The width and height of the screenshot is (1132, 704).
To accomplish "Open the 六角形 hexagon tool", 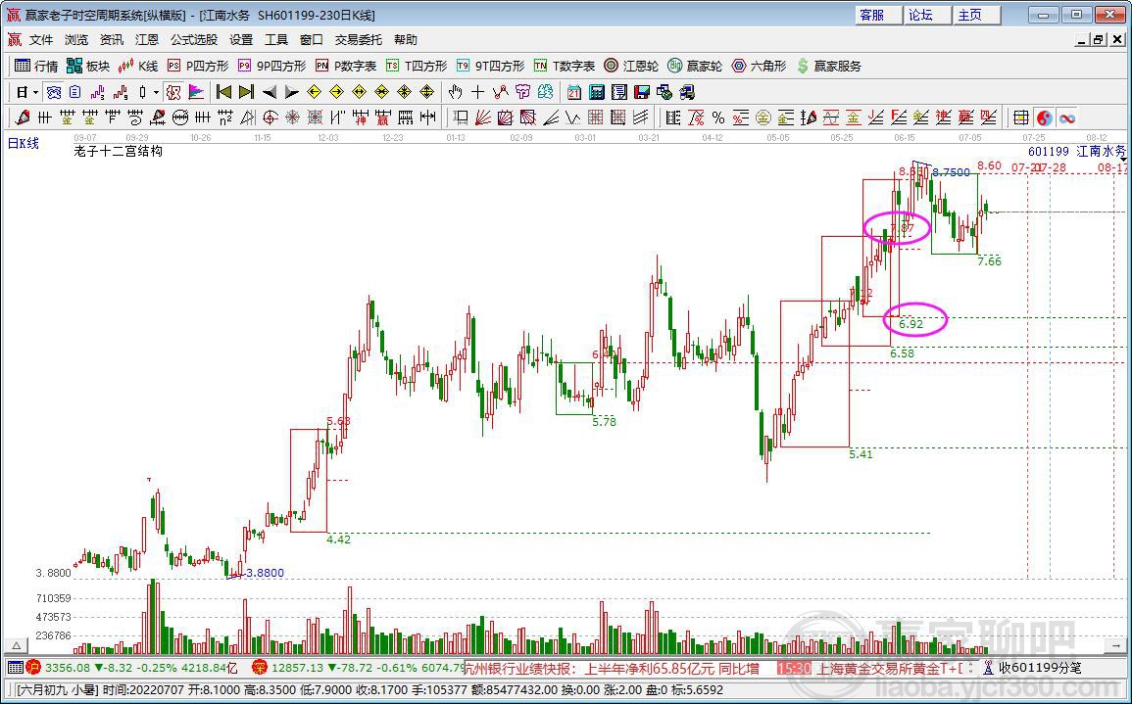I will [758, 67].
